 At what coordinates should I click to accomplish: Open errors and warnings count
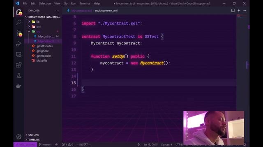point(67,145)
